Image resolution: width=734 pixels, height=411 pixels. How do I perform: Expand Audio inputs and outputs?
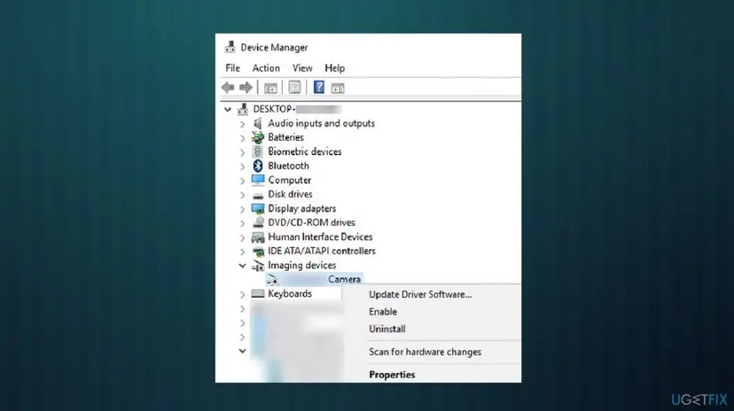click(242, 124)
